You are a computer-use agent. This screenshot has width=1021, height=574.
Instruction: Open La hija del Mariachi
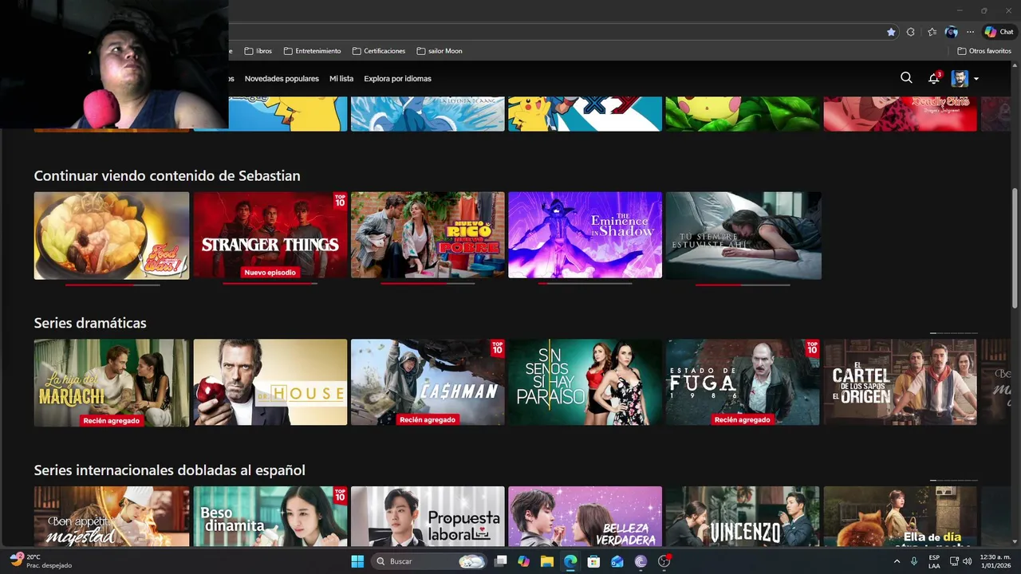coord(112,383)
